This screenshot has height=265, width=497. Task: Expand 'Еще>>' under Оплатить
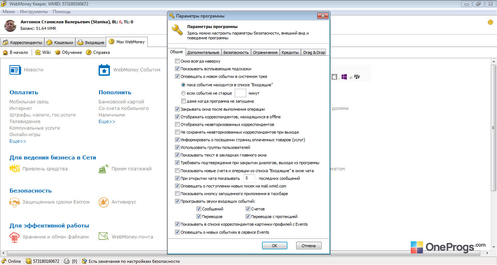[x=18, y=141]
